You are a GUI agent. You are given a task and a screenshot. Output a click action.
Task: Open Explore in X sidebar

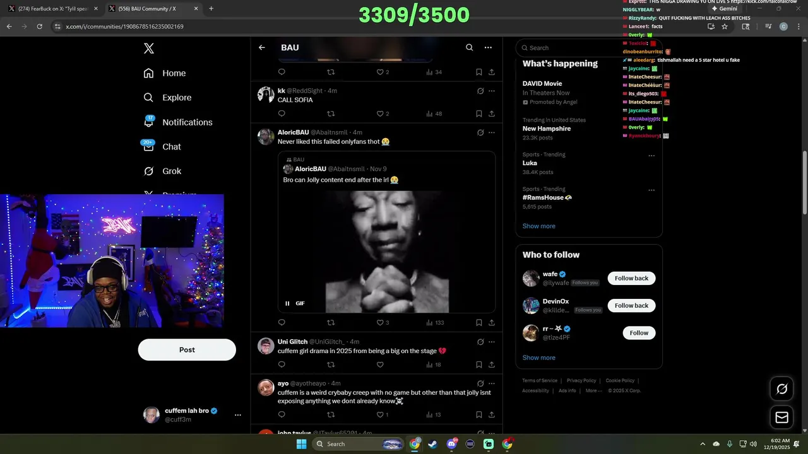[x=167, y=98]
